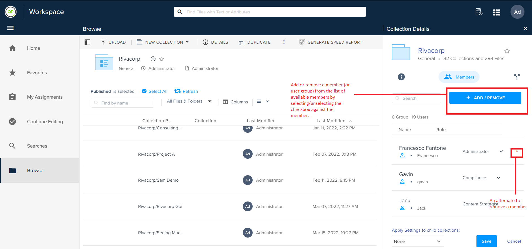Open the apps grid launcher

[x=497, y=12]
